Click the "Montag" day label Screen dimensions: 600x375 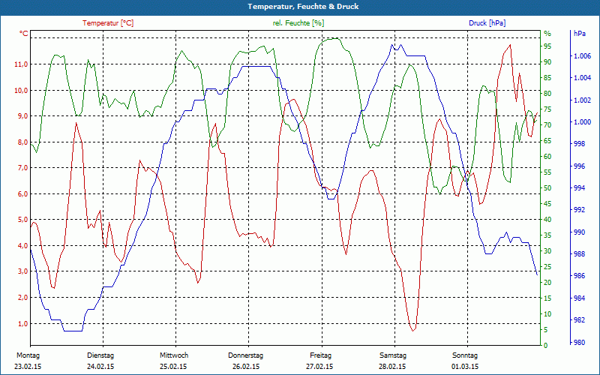click(x=28, y=355)
